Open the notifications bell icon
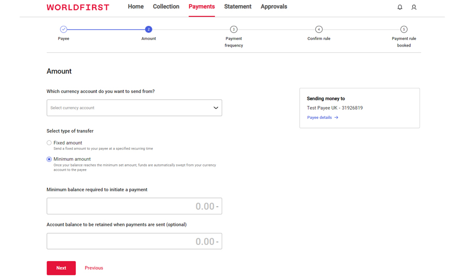The height and width of the screenshot is (277, 465). [x=399, y=7]
